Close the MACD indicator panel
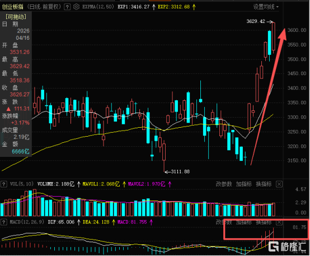Viewport: 310px width, 256px height. tap(279, 222)
